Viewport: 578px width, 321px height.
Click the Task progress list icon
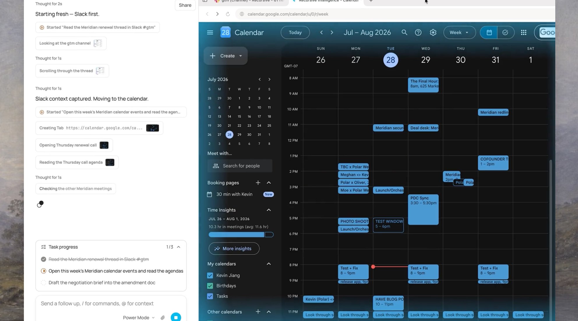(43, 247)
